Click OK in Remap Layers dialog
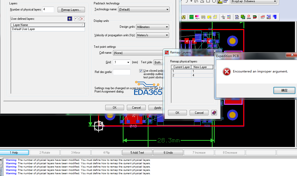 pos(177,113)
